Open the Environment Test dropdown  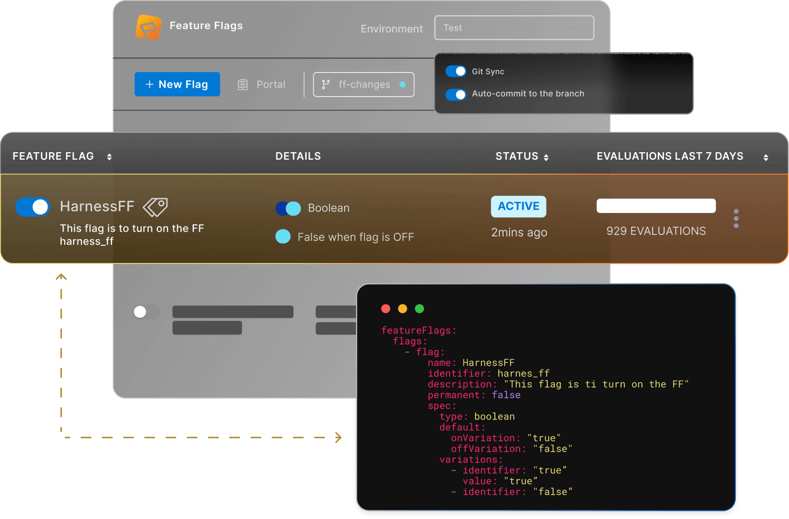coord(514,27)
